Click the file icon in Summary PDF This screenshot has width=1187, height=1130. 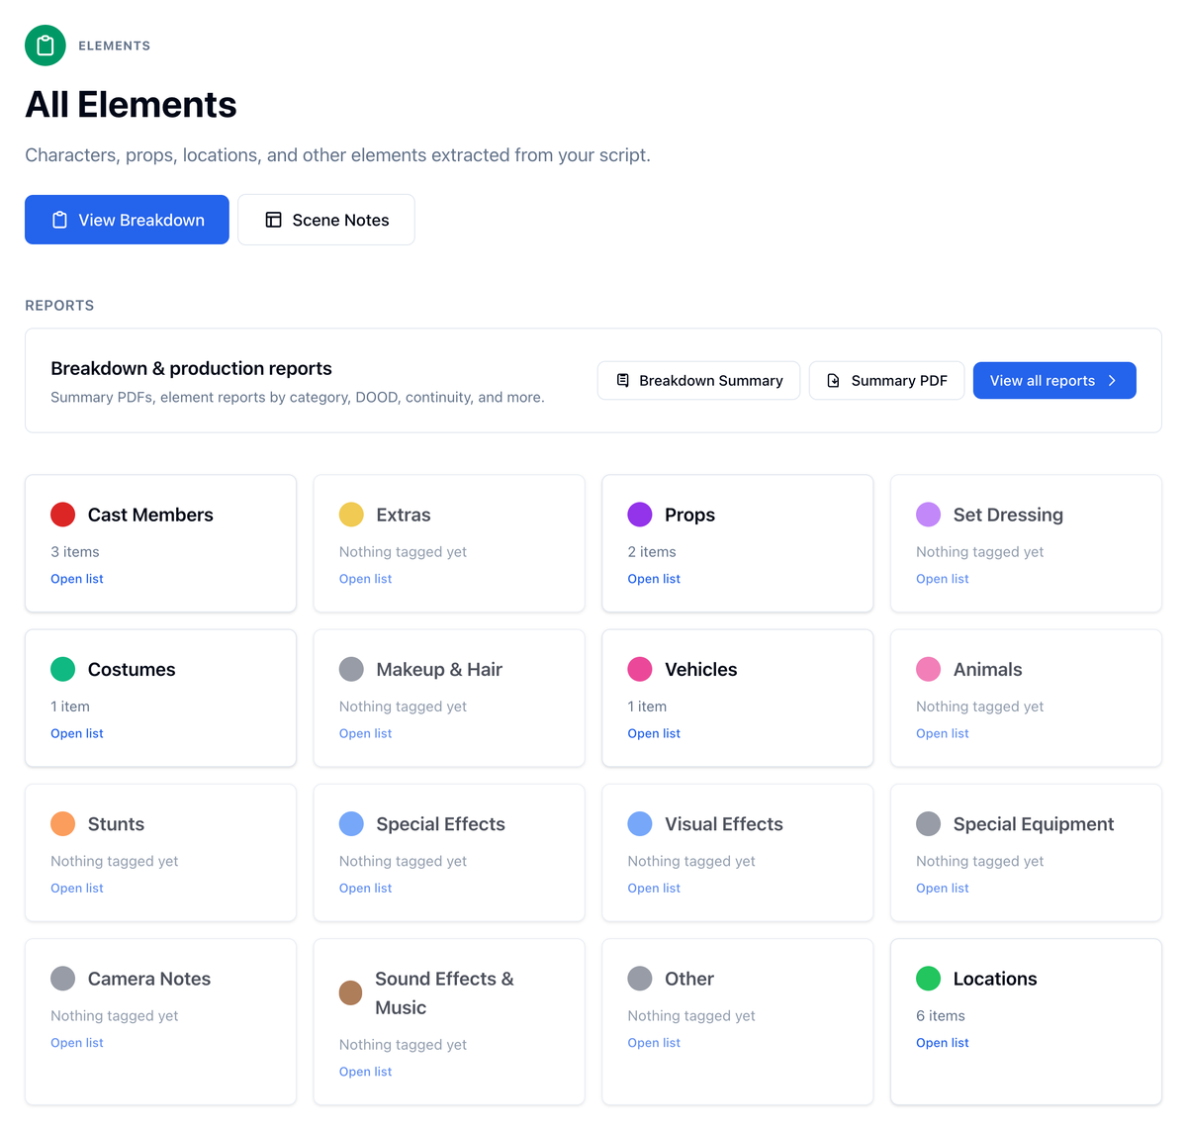[x=834, y=380]
